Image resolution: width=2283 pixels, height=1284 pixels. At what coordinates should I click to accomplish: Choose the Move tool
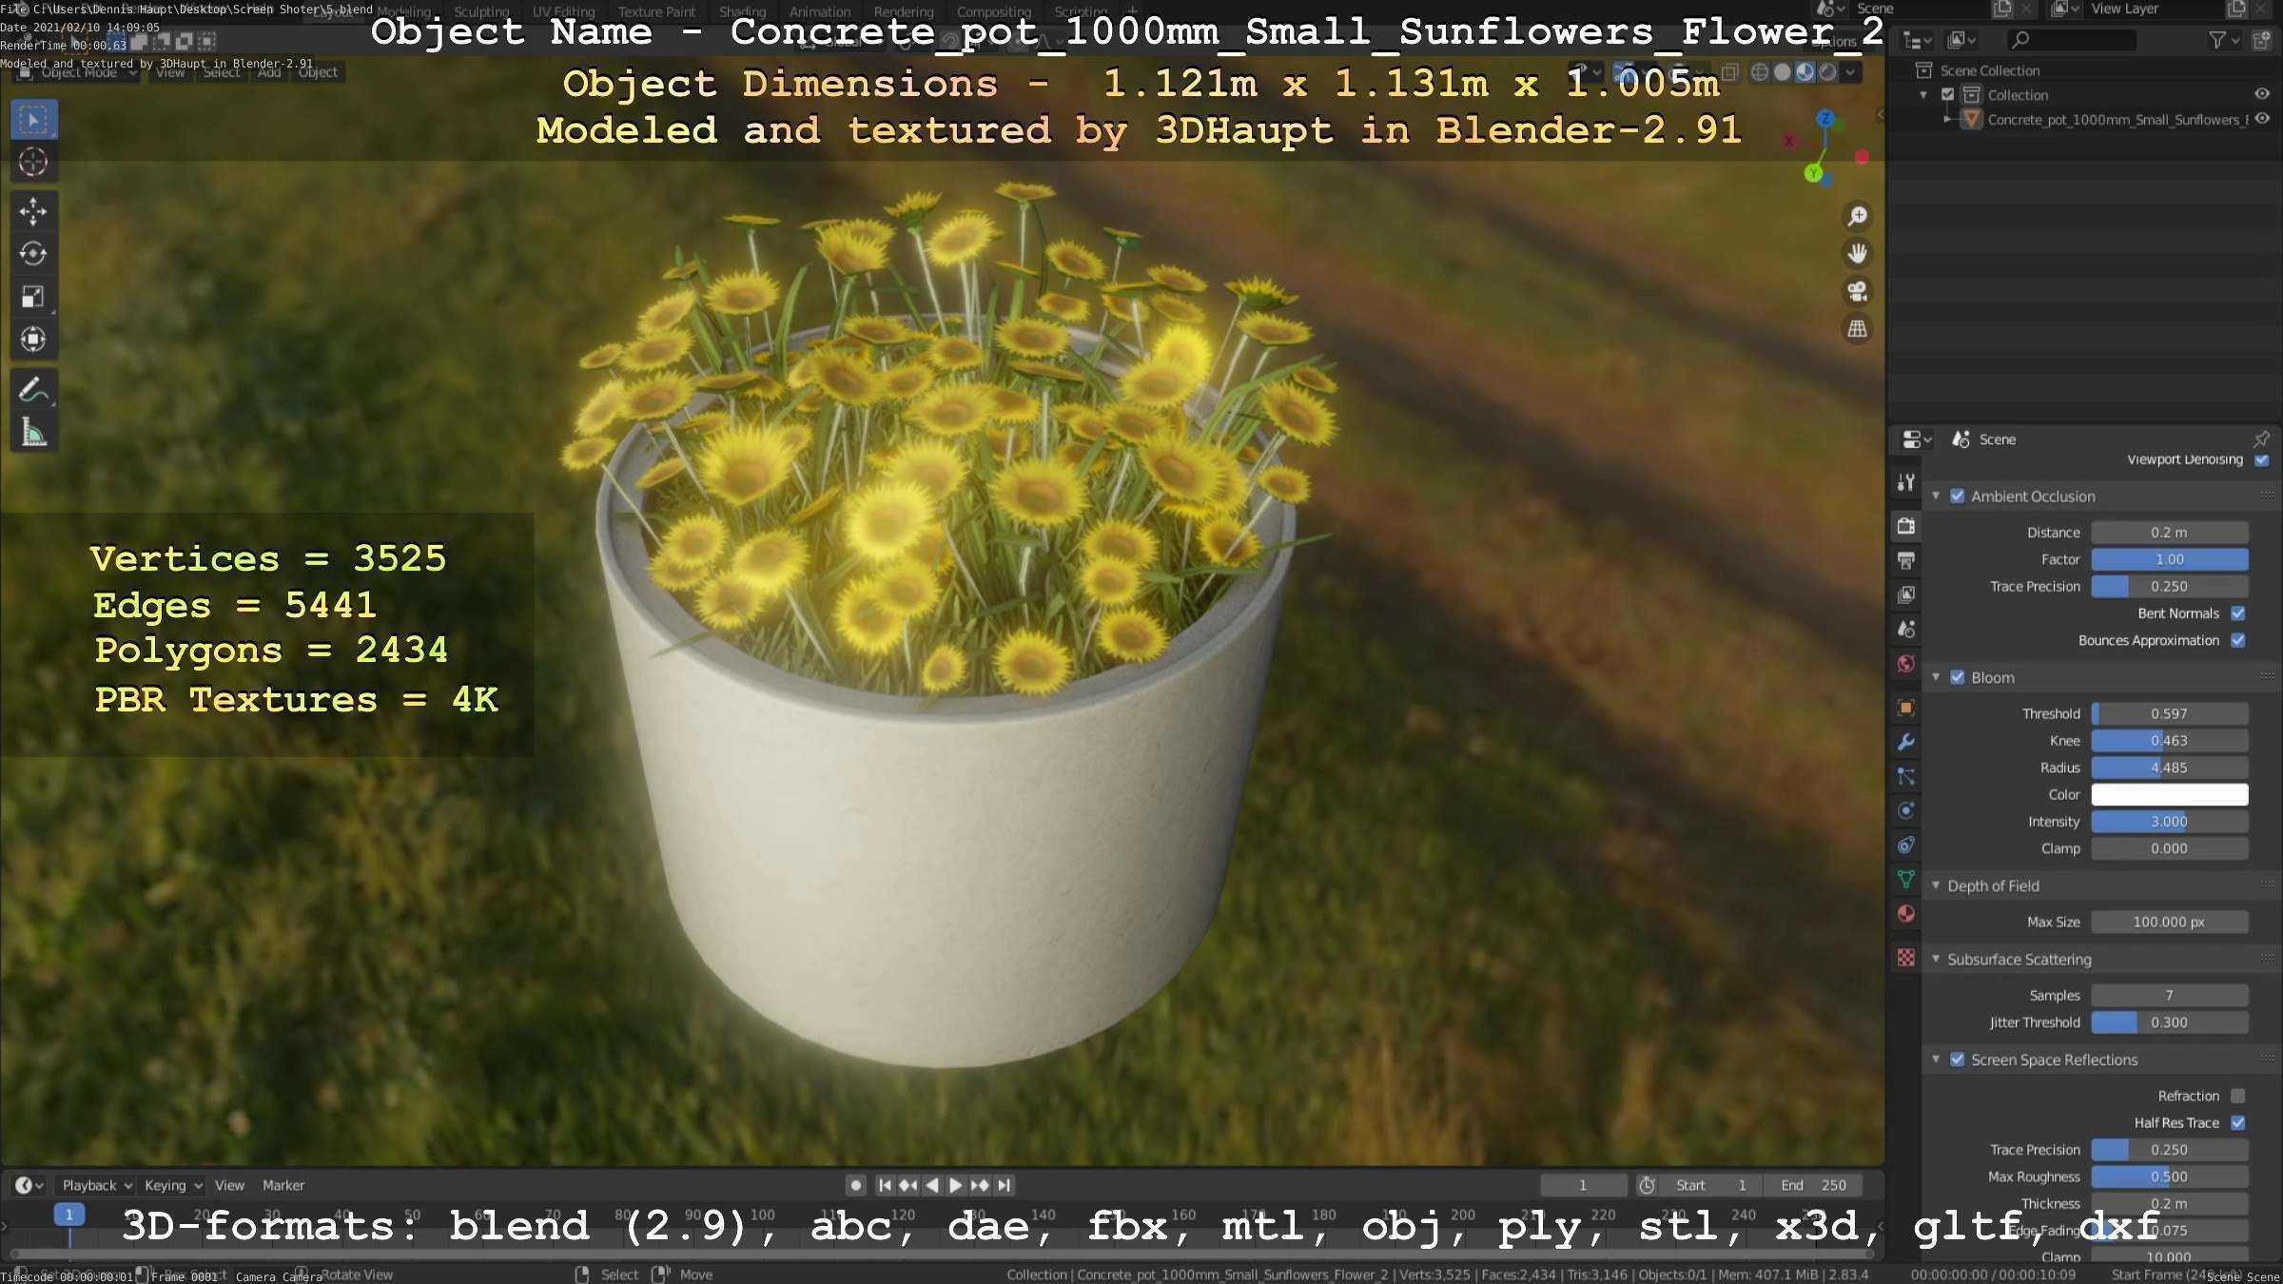(x=33, y=211)
